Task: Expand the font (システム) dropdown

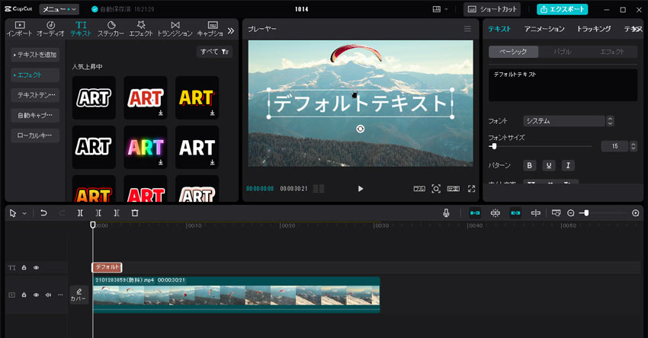Action: click(x=610, y=121)
